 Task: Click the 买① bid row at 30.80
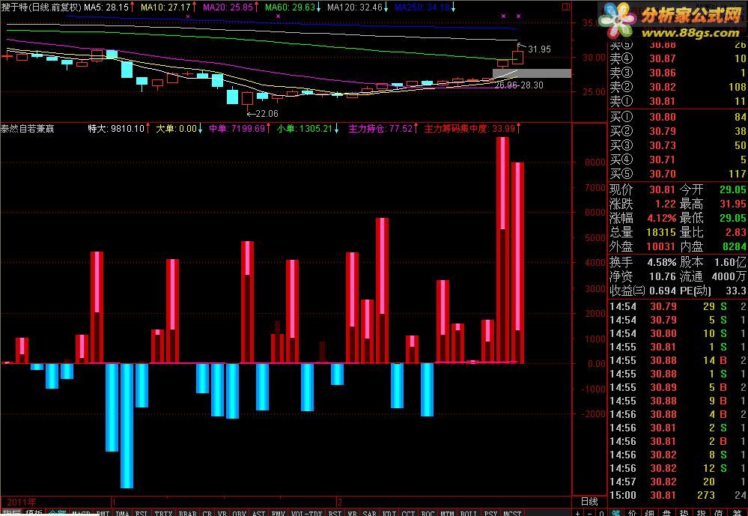click(678, 117)
